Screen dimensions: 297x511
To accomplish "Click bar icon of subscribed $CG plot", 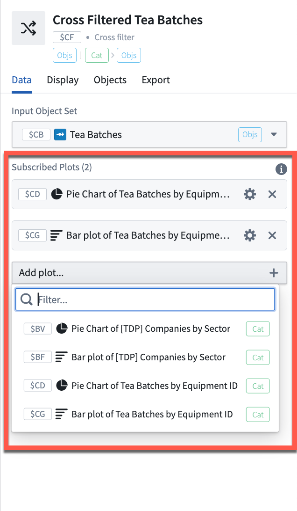I will (57, 235).
